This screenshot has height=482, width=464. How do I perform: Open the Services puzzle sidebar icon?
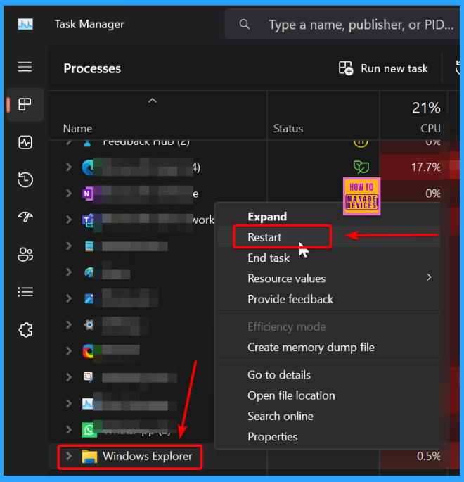point(25,329)
